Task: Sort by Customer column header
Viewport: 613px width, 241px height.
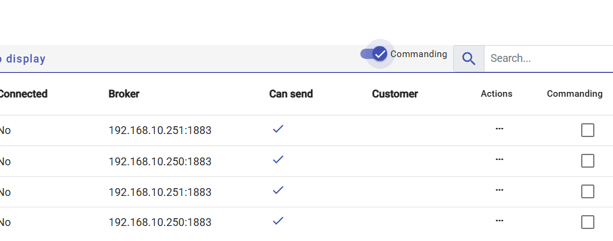Action: point(394,94)
